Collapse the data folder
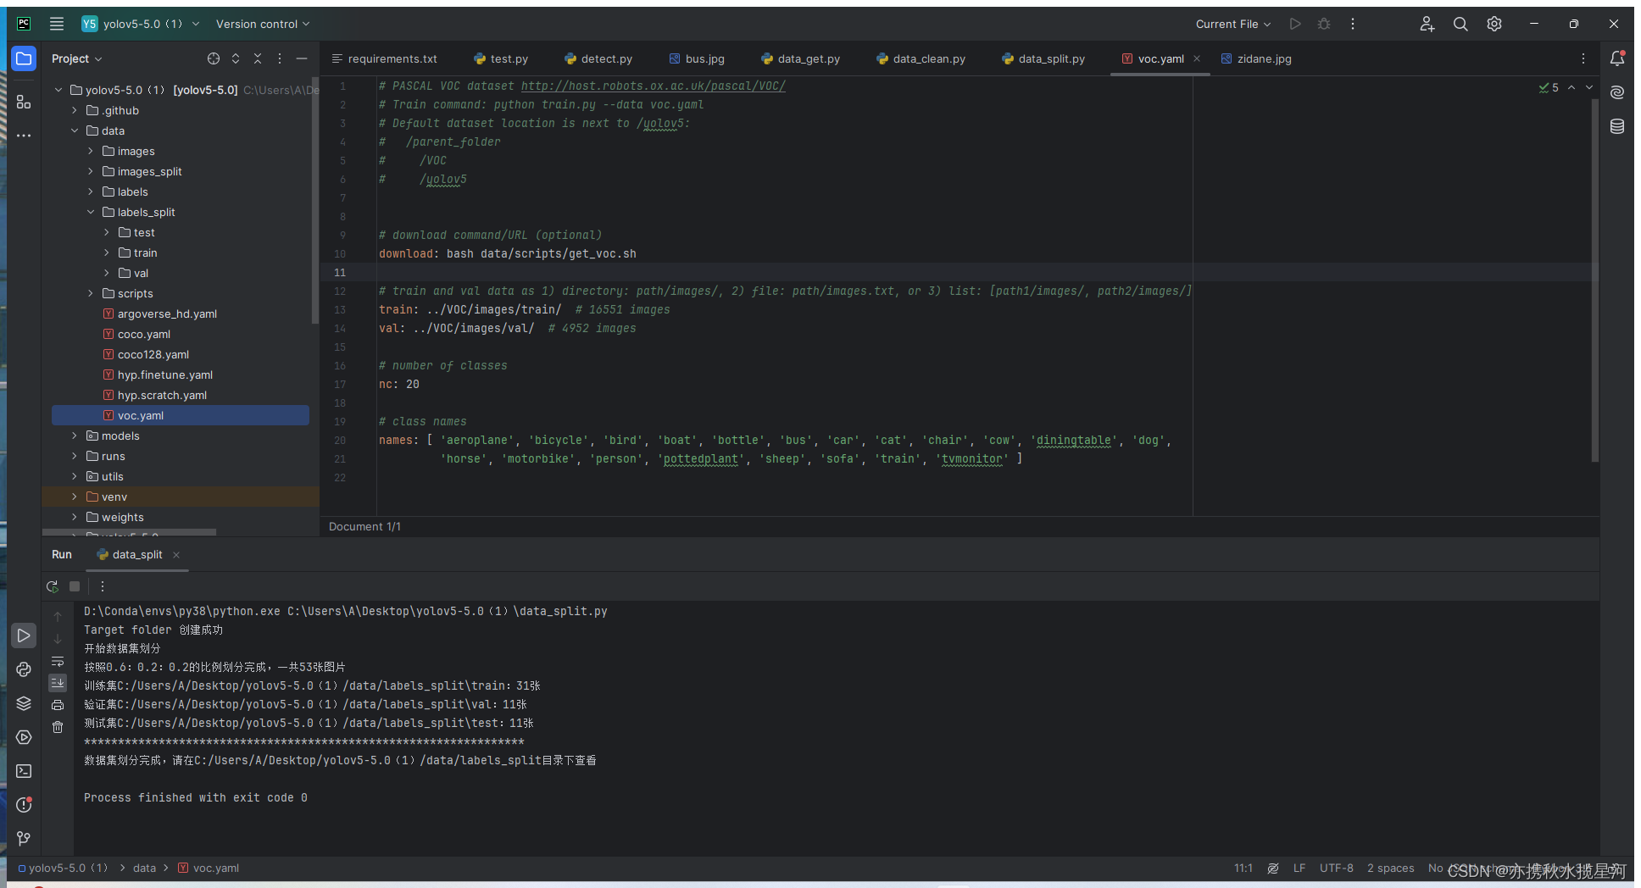The height and width of the screenshot is (888, 1641). point(75,130)
